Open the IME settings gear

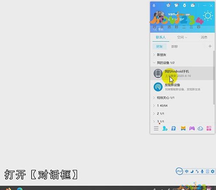click(x=213, y=171)
